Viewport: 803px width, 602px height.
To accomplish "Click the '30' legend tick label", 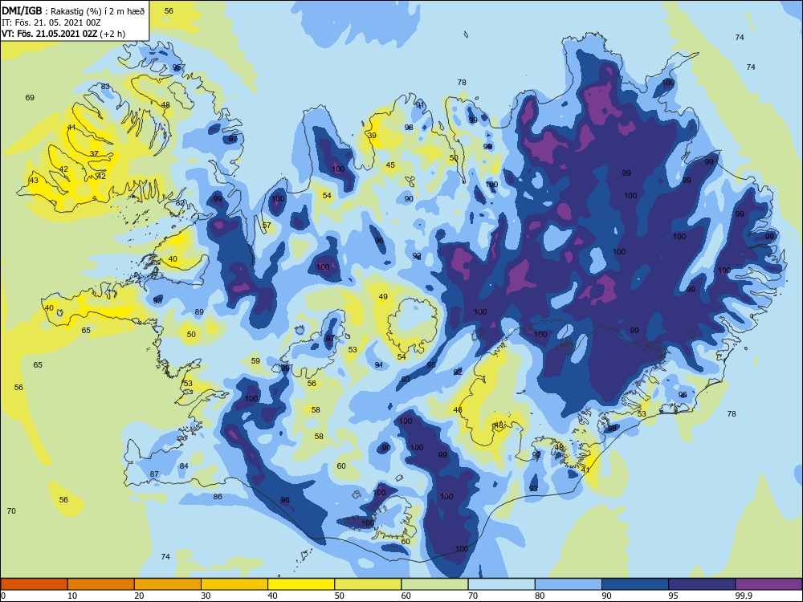I will pos(206,596).
